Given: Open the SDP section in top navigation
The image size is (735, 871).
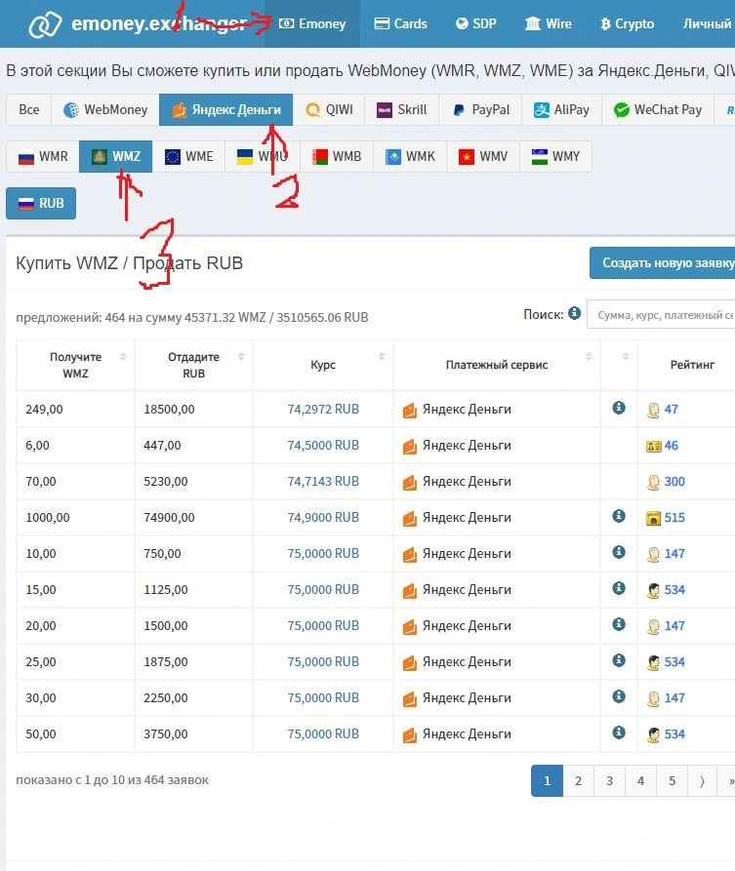Looking at the screenshot, I should pos(476,23).
